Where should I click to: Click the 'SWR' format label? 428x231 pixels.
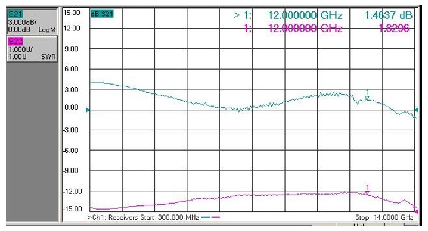point(48,57)
